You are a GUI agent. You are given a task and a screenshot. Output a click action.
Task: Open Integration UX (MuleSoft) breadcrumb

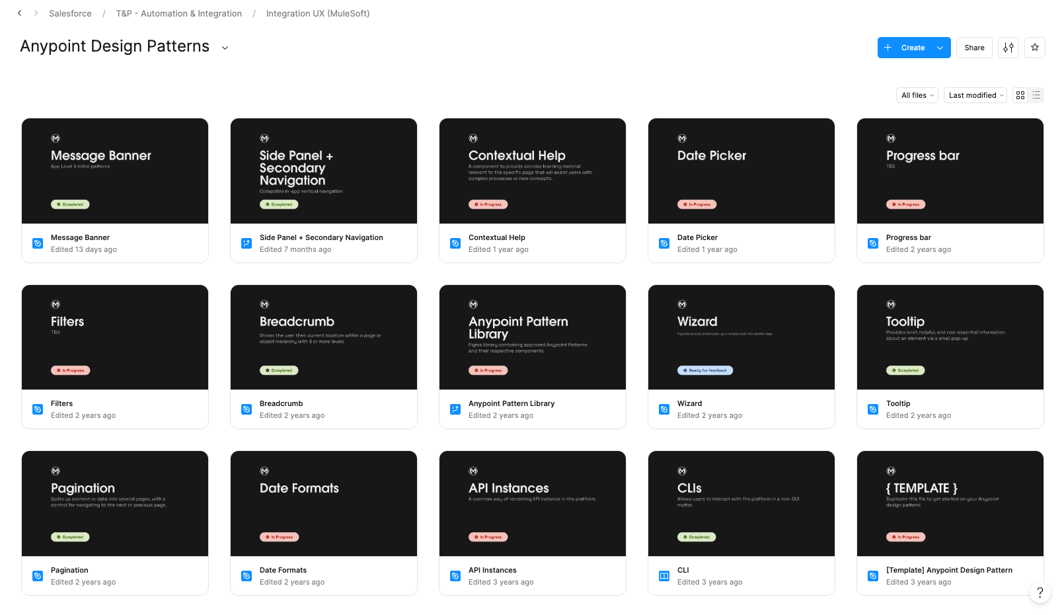(318, 13)
